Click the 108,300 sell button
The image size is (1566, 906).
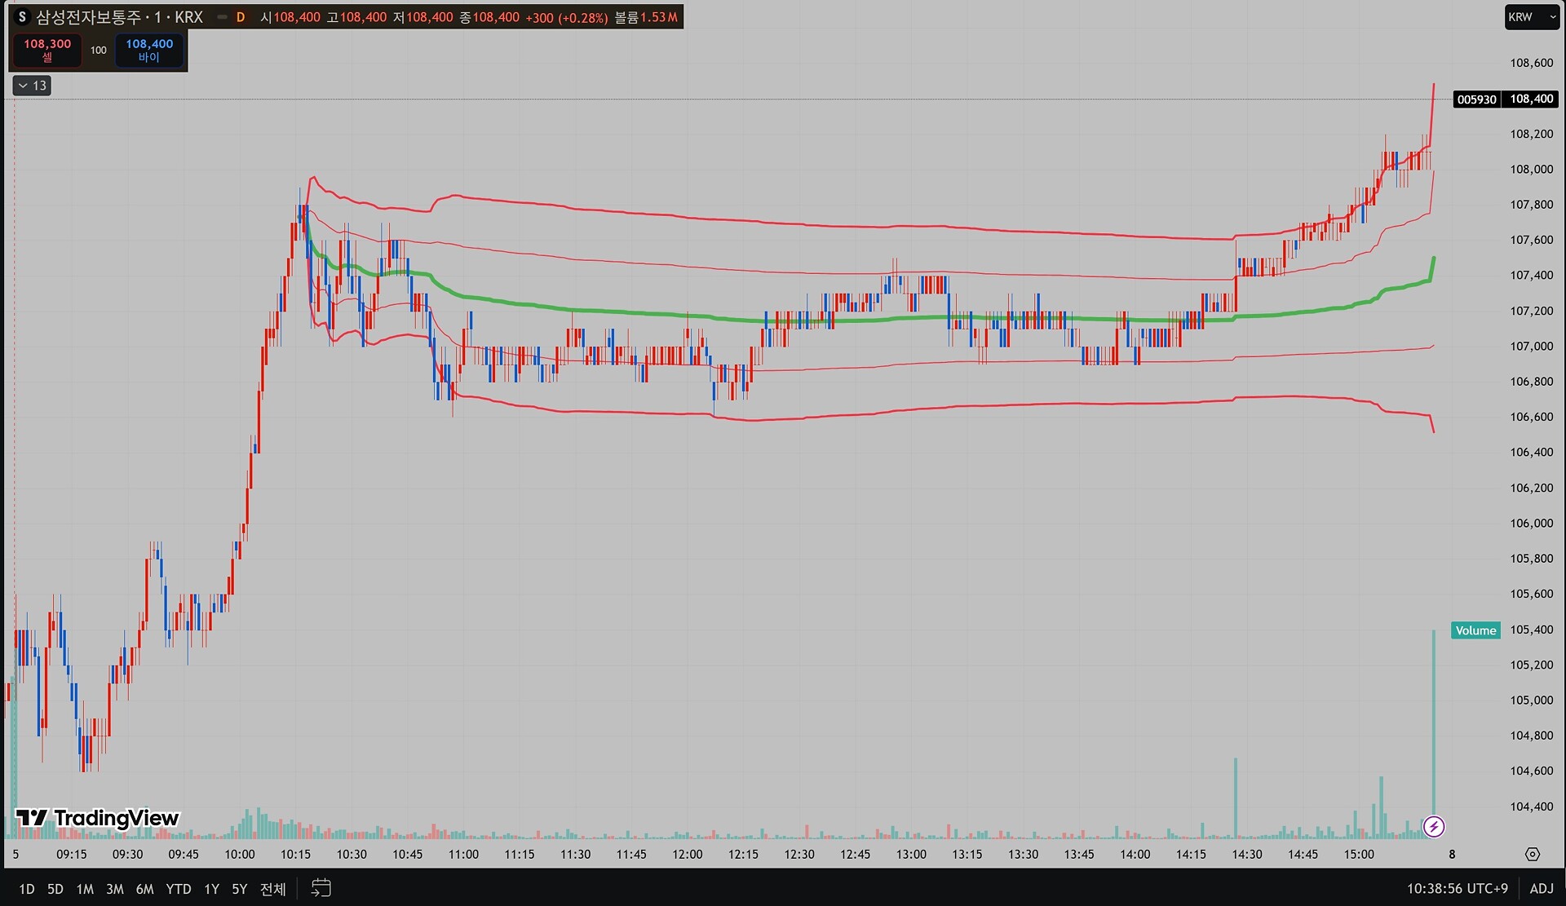[47, 50]
